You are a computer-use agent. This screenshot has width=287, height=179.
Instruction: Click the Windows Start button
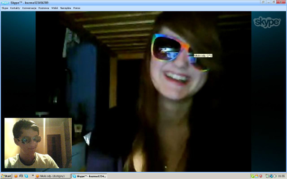tap(6, 176)
